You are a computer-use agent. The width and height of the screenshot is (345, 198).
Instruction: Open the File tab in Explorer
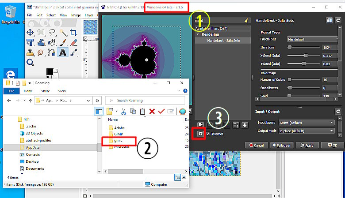[11, 91]
